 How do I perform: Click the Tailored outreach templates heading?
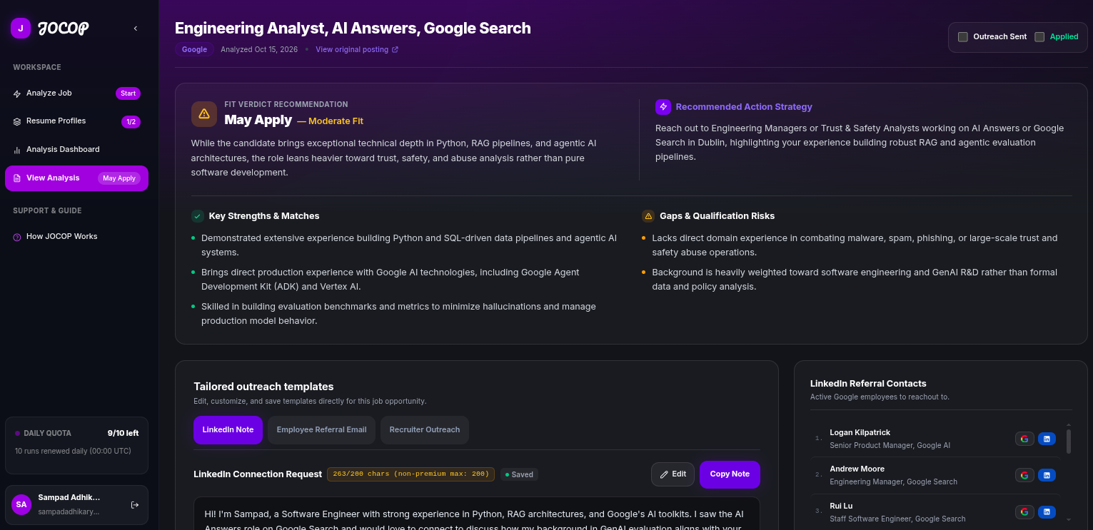pyautogui.click(x=263, y=387)
